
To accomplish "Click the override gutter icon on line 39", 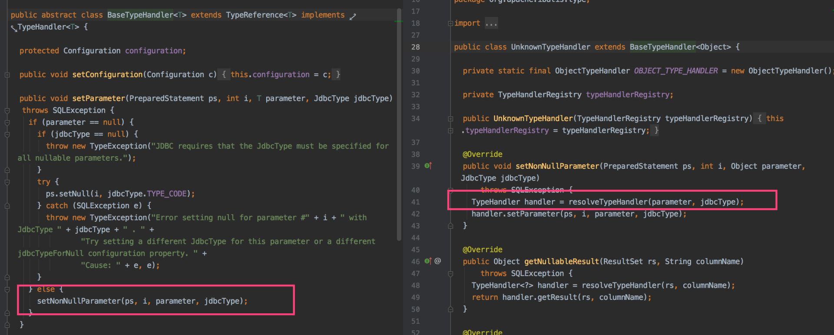I will coord(428,166).
